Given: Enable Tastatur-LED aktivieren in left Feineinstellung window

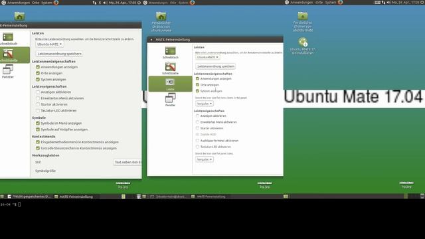Looking at the screenshot, I should pyautogui.click(x=38, y=111).
